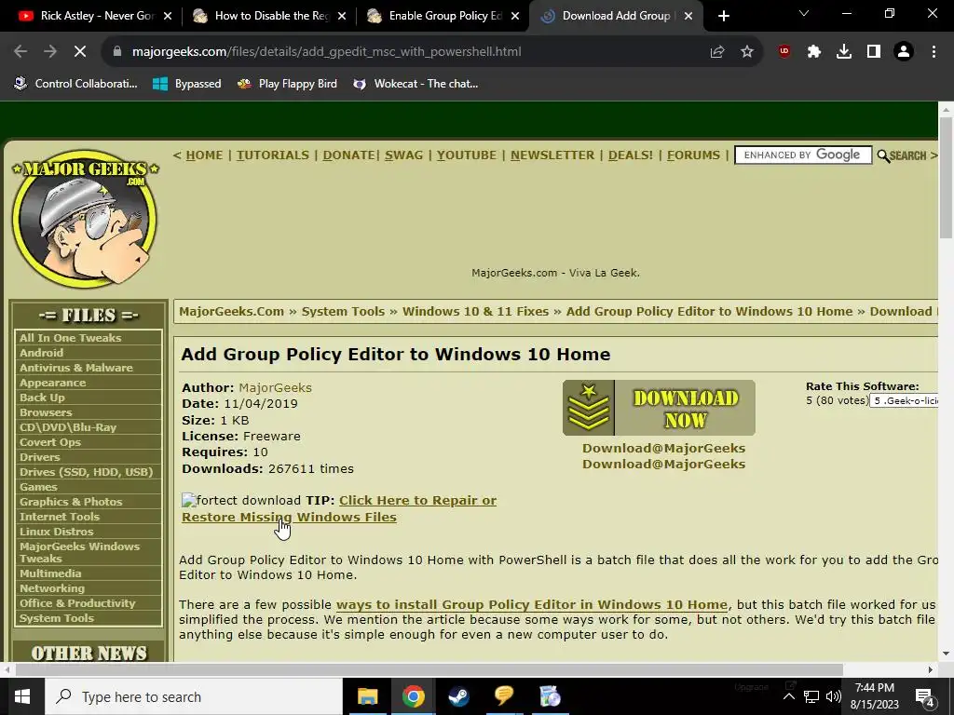Open the Chrome downloads icon
This screenshot has height=715, width=954.
844,52
